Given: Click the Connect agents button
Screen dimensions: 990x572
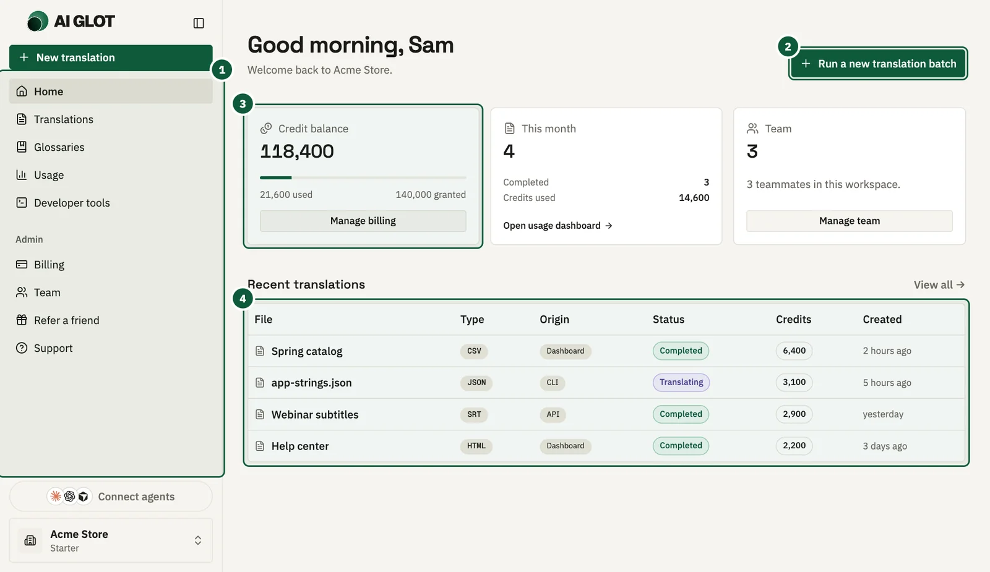Looking at the screenshot, I should (111, 497).
